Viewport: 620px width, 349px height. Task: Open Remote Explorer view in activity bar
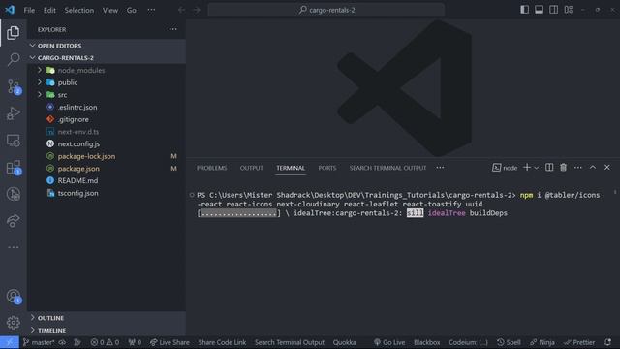click(x=13, y=141)
